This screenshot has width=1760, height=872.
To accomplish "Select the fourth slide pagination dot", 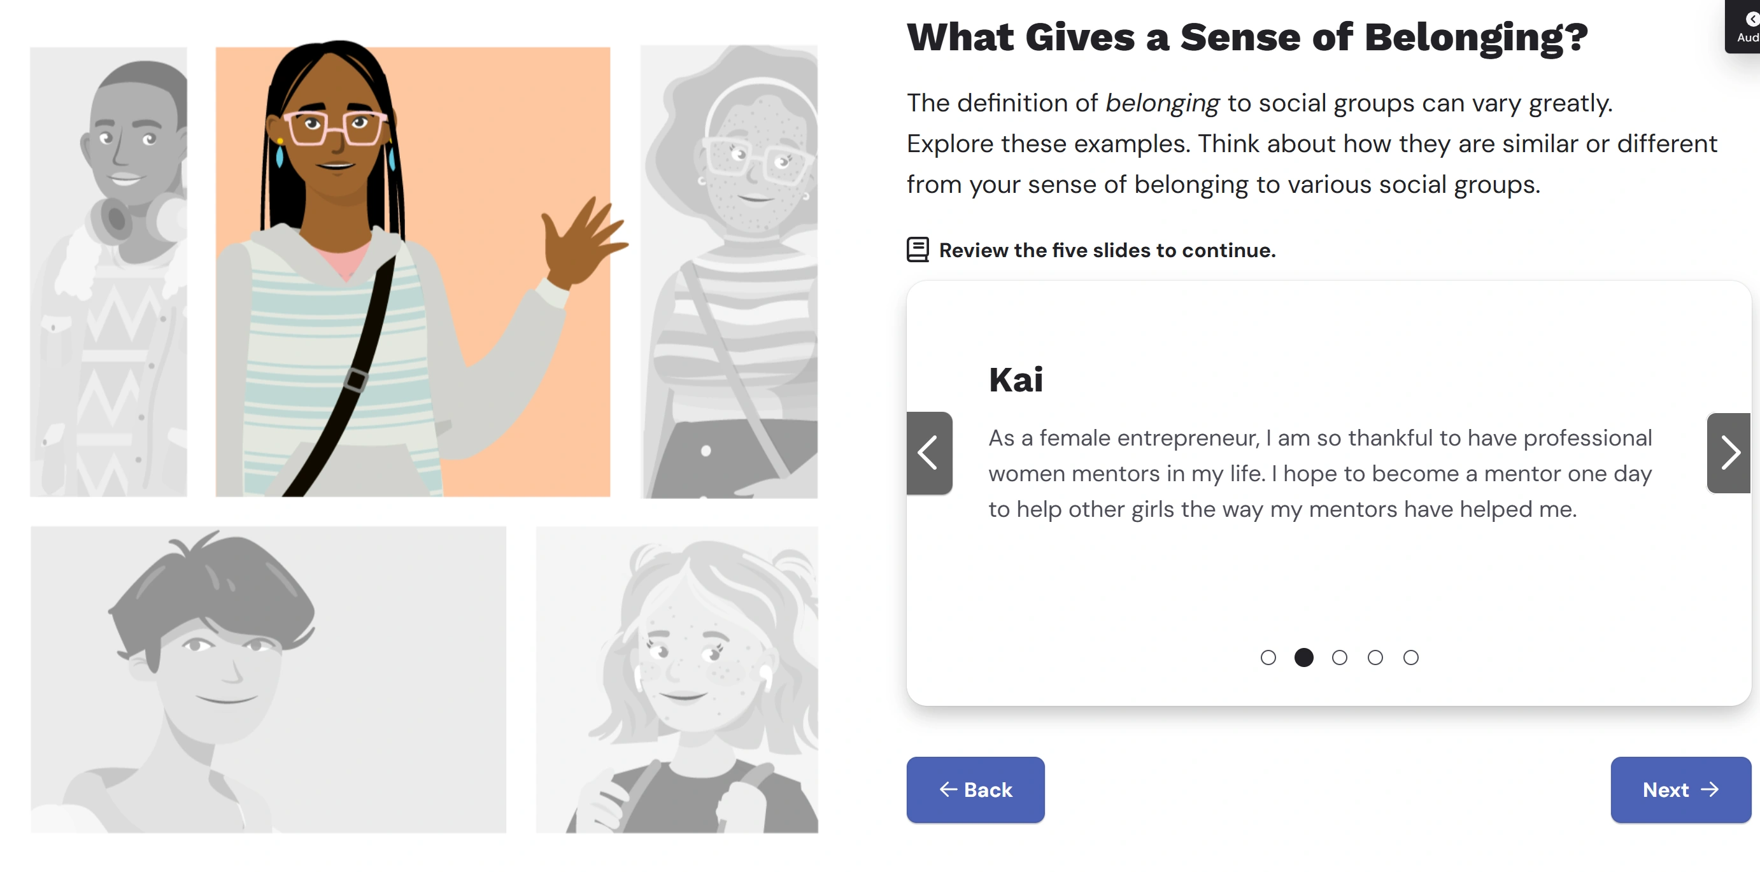I will point(1375,657).
